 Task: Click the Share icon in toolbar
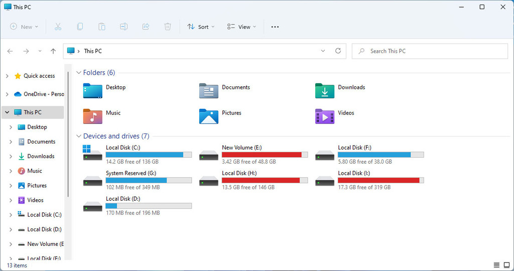click(x=146, y=27)
